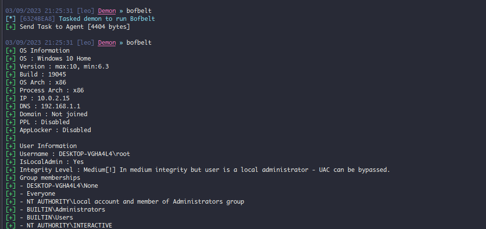The width and height of the screenshot is (486, 229).
Task: Click the Demon link in the second prompt line
Action: [x=107, y=43]
